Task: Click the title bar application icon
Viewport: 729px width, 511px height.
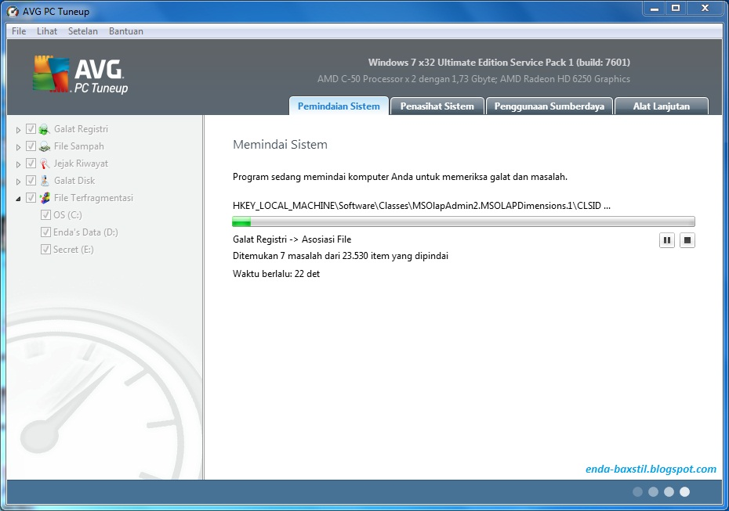Action: (x=13, y=11)
